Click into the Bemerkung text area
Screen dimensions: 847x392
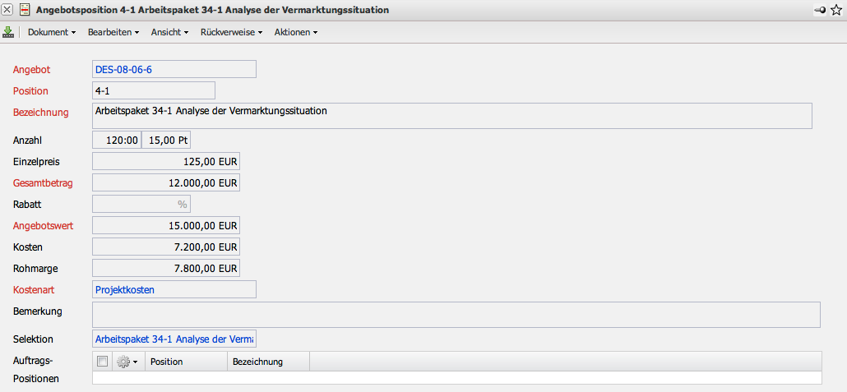pyautogui.click(x=456, y=315)
